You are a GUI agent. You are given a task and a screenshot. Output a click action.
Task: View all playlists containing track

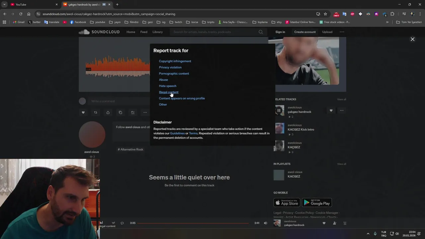(342, 164)
